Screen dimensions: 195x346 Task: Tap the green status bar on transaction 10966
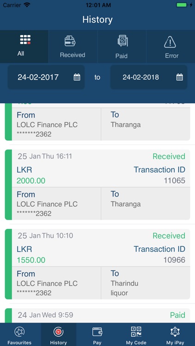[x=8, y=264]
